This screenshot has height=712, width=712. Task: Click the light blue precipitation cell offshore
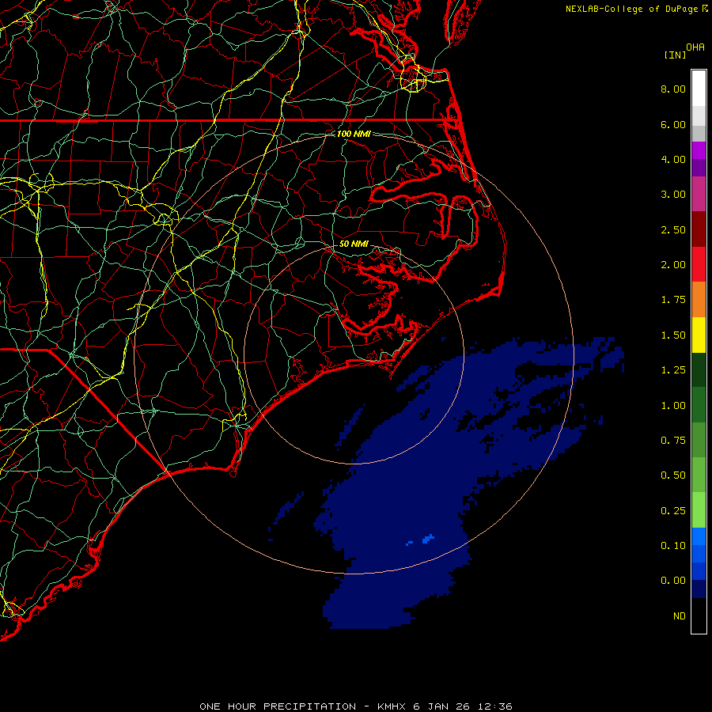click(x=428, y=539)
